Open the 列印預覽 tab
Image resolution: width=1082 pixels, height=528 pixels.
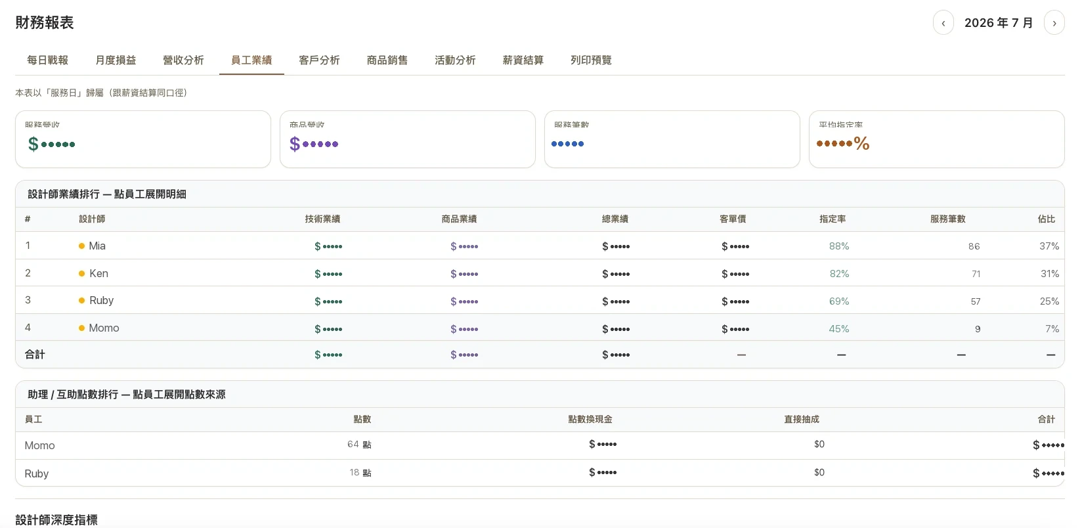[591, 60]
